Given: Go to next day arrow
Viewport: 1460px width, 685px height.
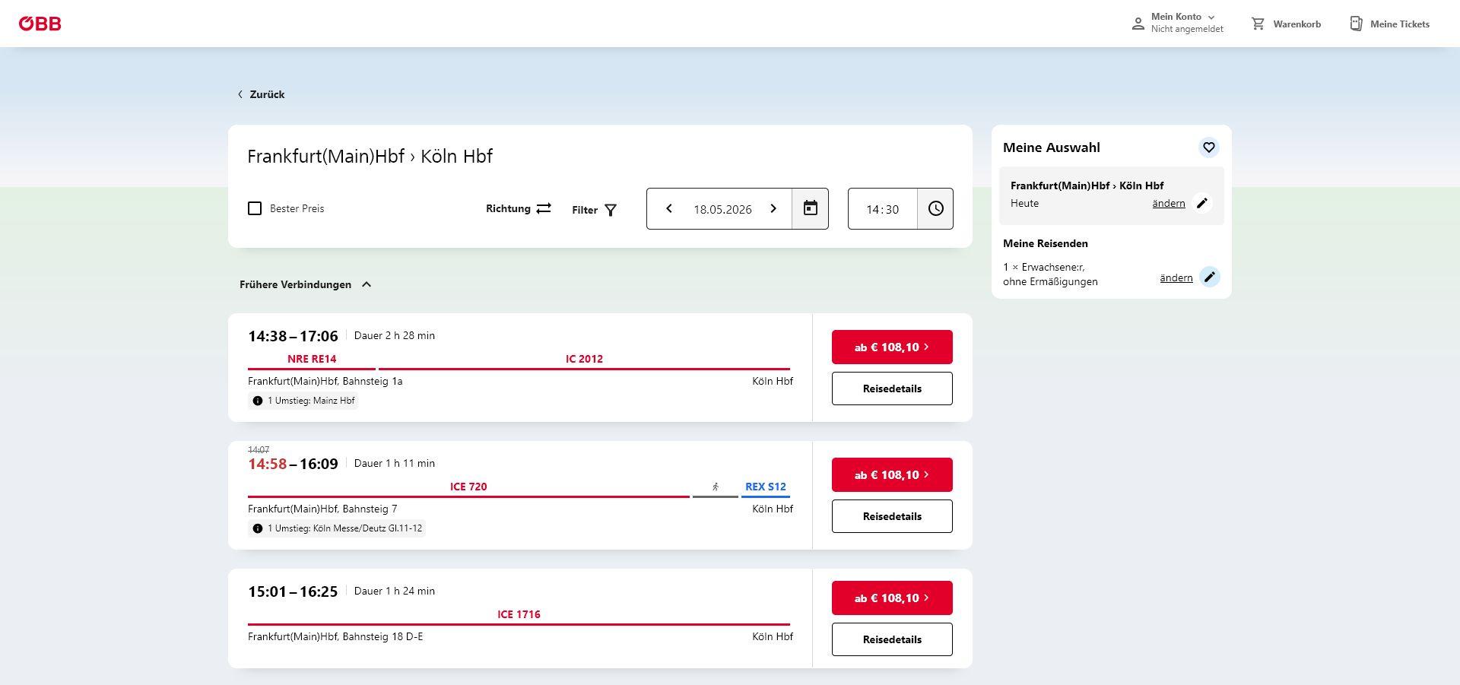Looking at the screenshot, I should click(773, 208).
